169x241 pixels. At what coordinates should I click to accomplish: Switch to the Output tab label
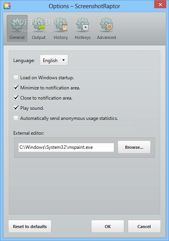point(39,37)
